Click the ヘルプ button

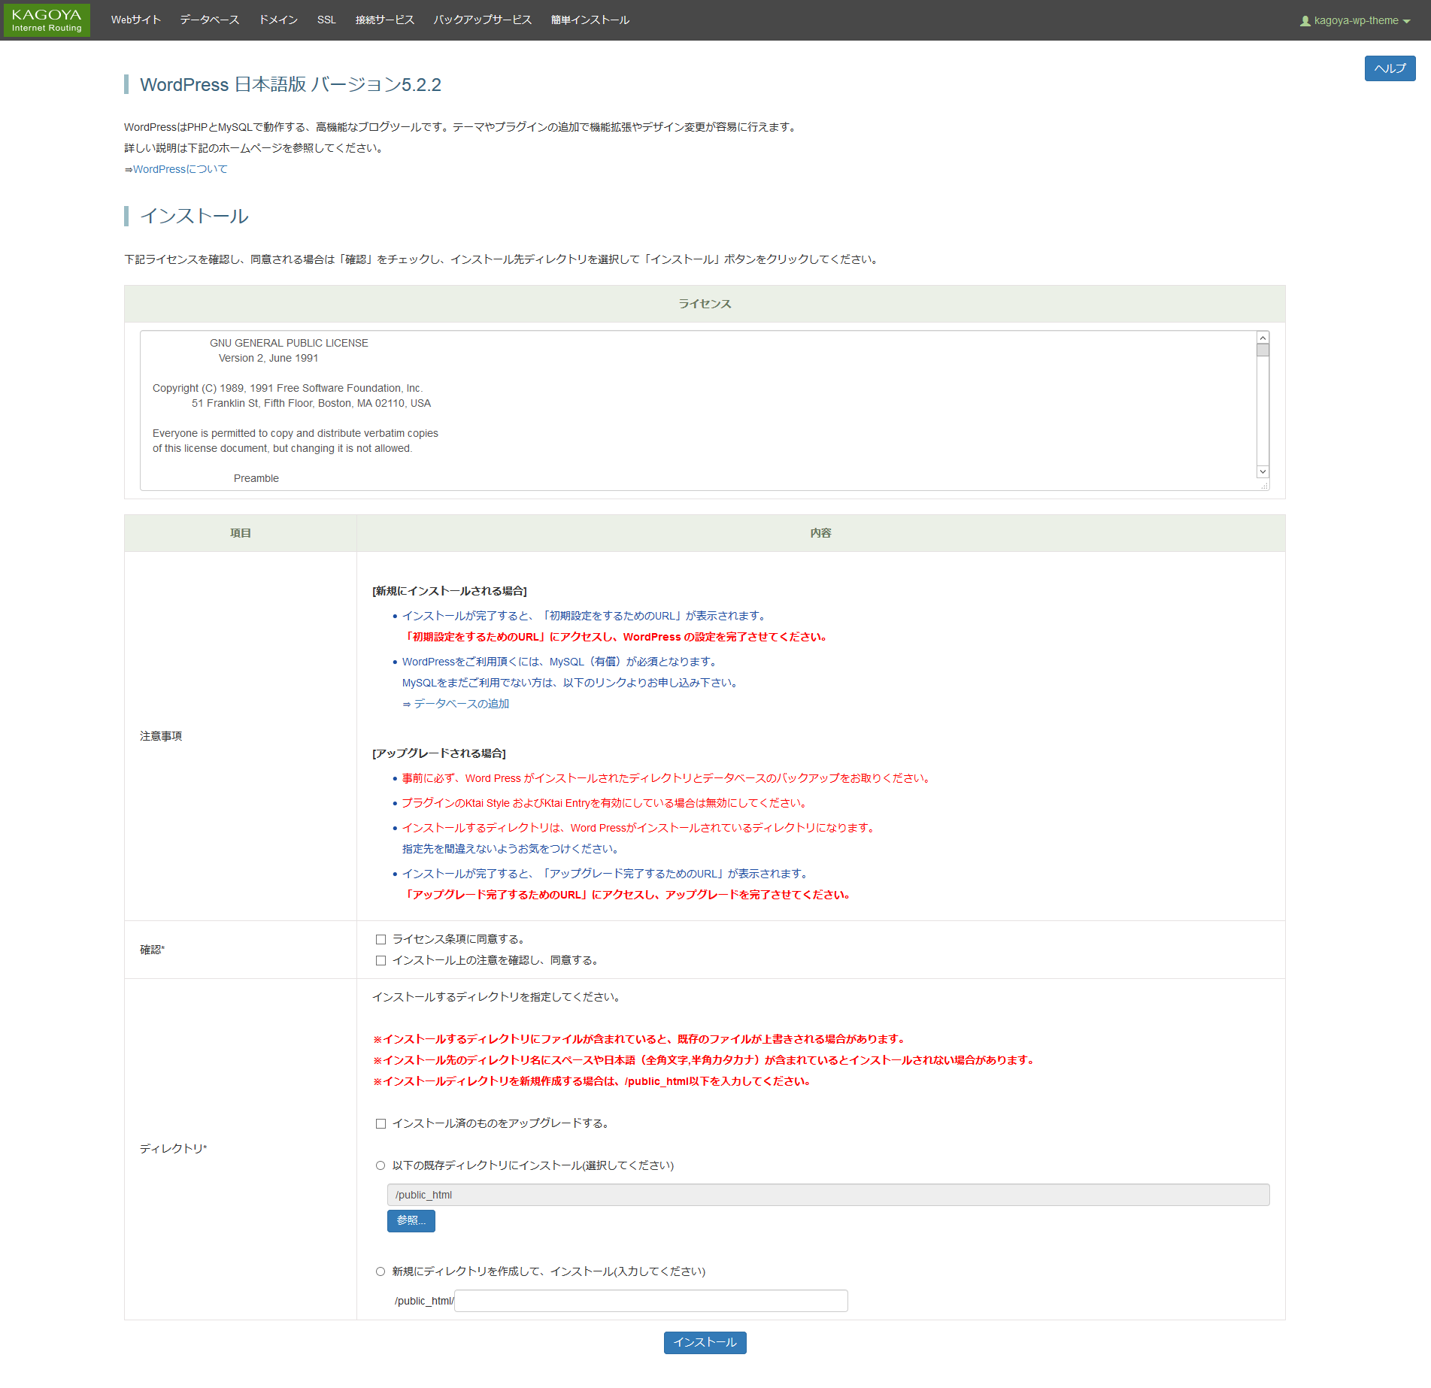[1390, 68]
